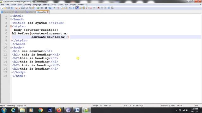Open Photoshop from the taskbar
The width and height of the screenshot is (202, 113).
pos(50,110)
